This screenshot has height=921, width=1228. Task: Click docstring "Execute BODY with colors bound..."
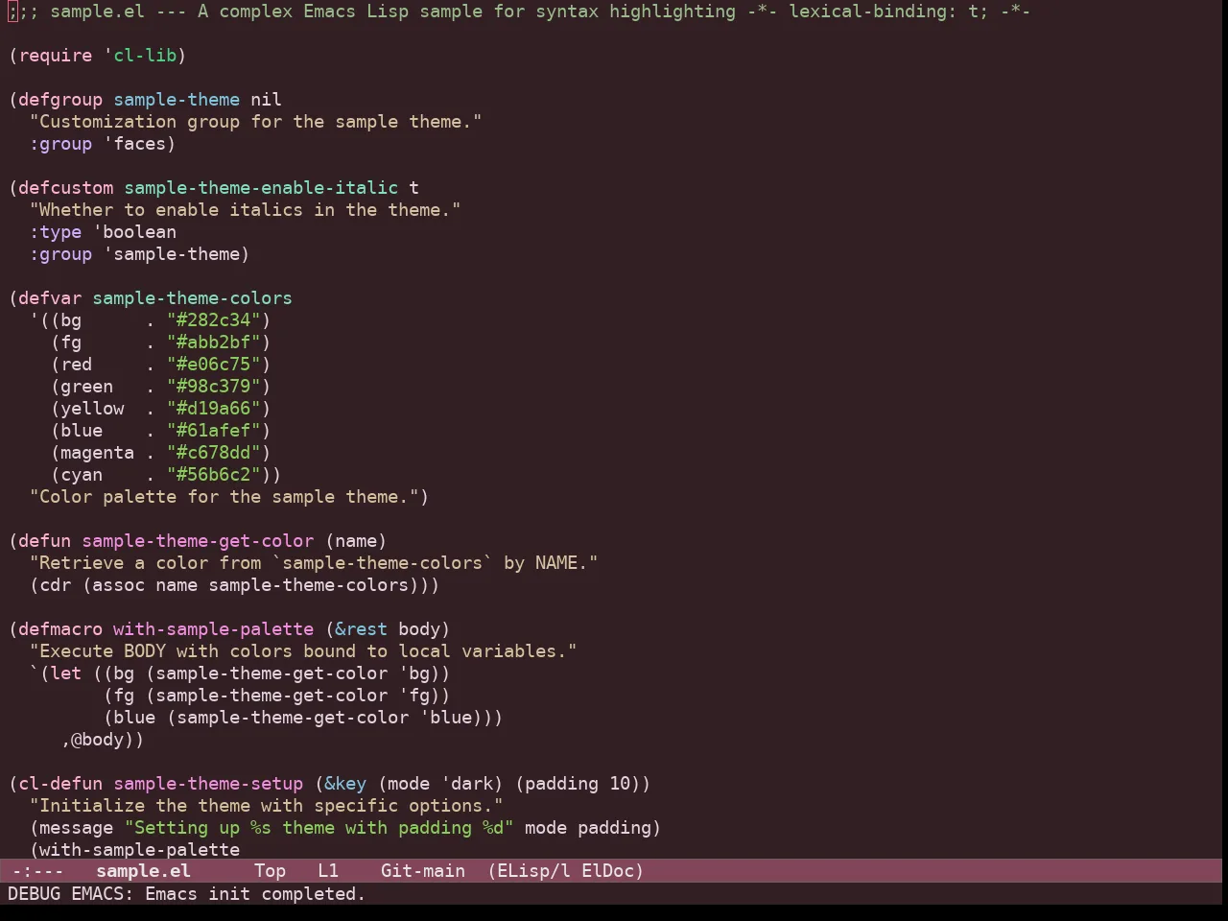(x=303, y=651)
